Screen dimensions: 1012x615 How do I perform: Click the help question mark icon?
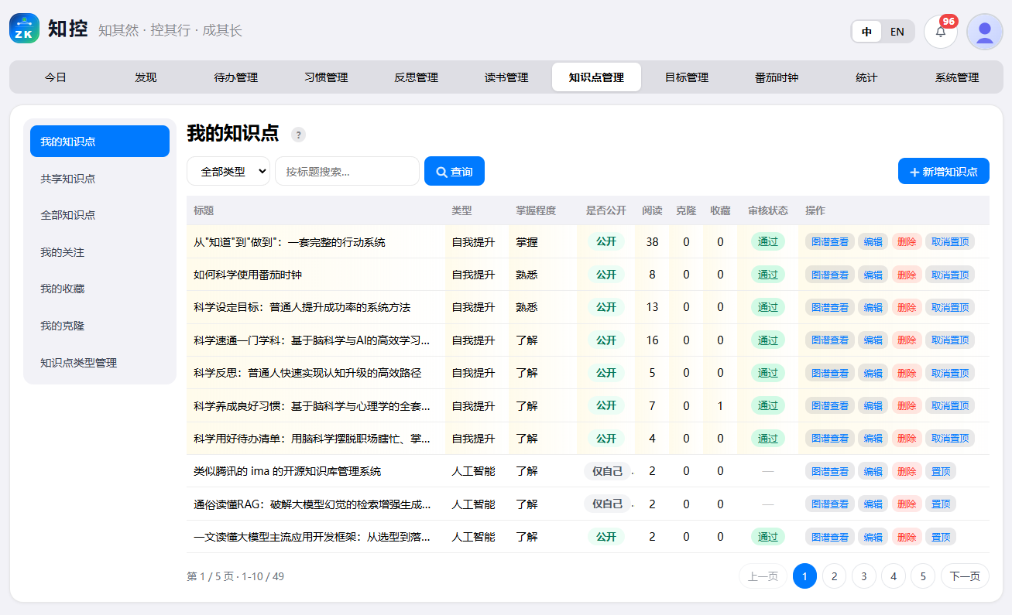pyautogui.click(x=298, y=135)
